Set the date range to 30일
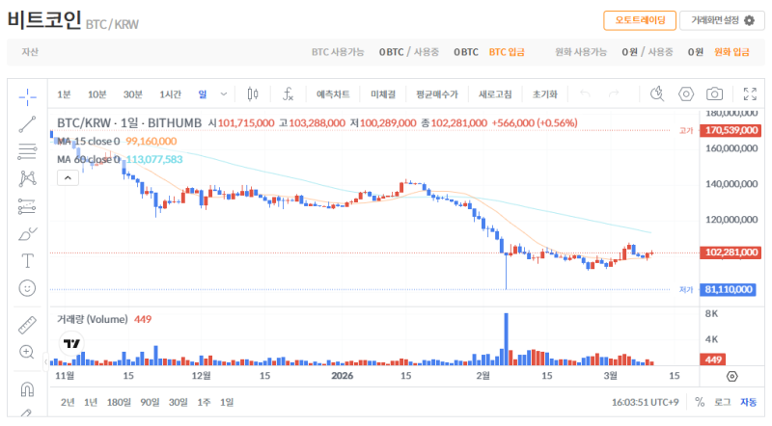 (179, 403)
